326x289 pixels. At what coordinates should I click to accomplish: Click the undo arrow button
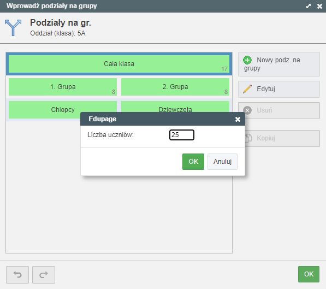point(17,275)
